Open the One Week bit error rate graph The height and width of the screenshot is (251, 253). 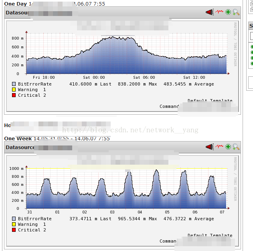(x=122, y=201)
